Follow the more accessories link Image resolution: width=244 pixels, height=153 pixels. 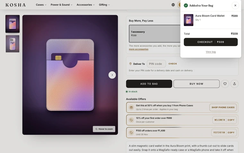(138, 49)
